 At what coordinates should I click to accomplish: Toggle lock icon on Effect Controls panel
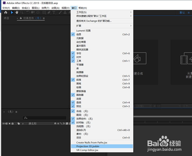pyautogui.click(x=21, y=18)
